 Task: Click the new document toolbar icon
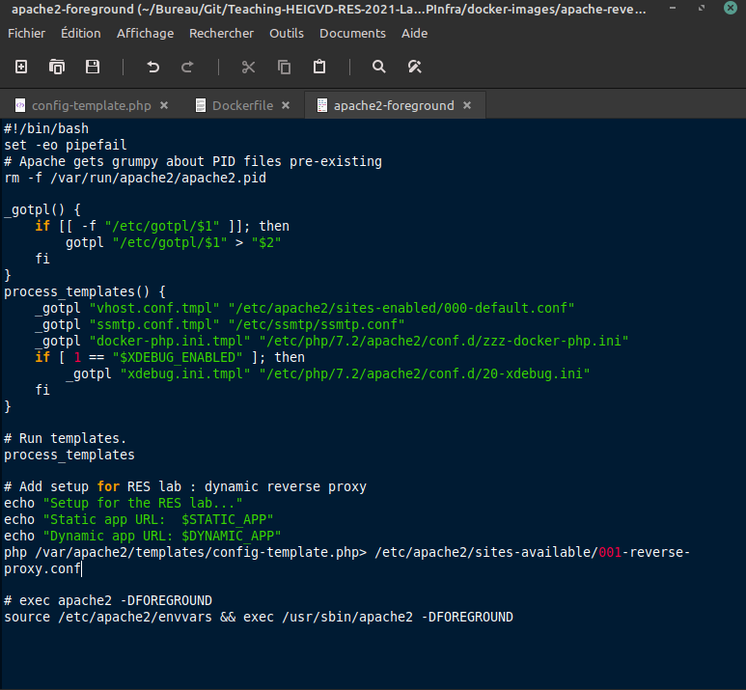click(21, 67)
